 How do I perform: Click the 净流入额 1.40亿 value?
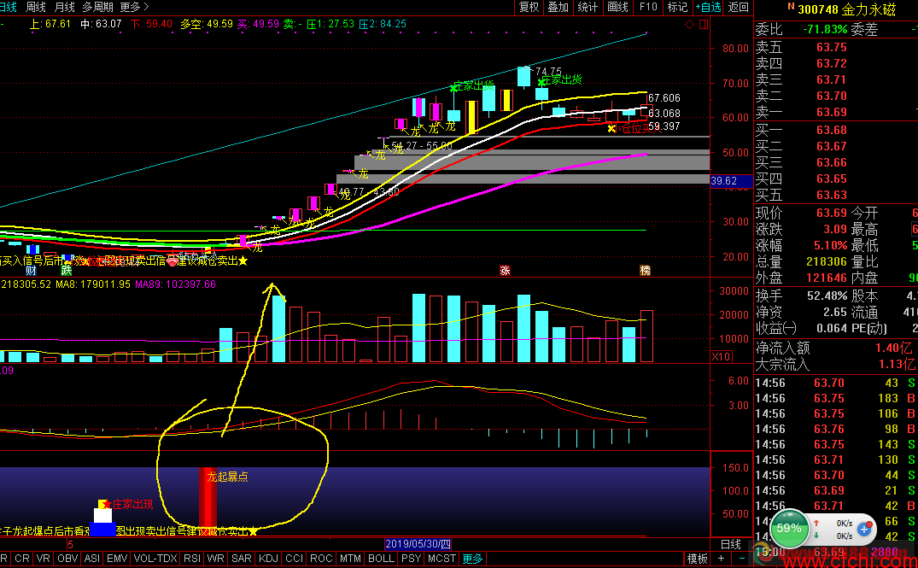895,348
